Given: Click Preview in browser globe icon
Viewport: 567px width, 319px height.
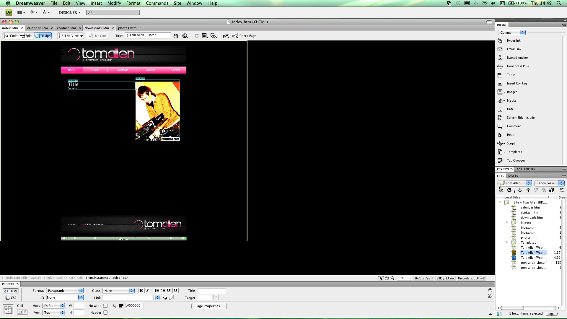Looking at the screenshot, I should pyautogui.click(x=185, y=36).
